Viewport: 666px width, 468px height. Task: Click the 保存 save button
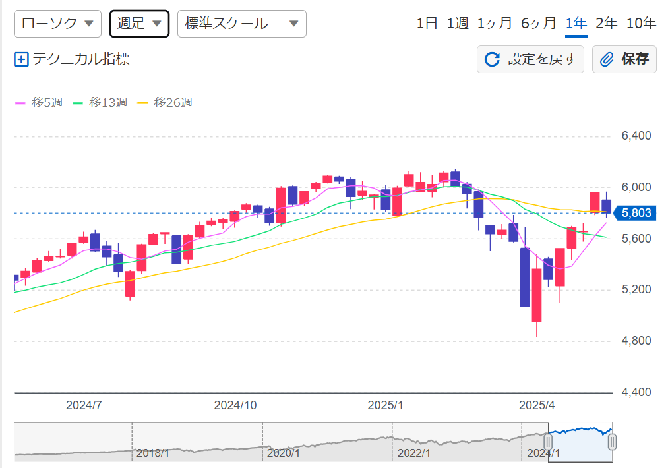point(624,59)
